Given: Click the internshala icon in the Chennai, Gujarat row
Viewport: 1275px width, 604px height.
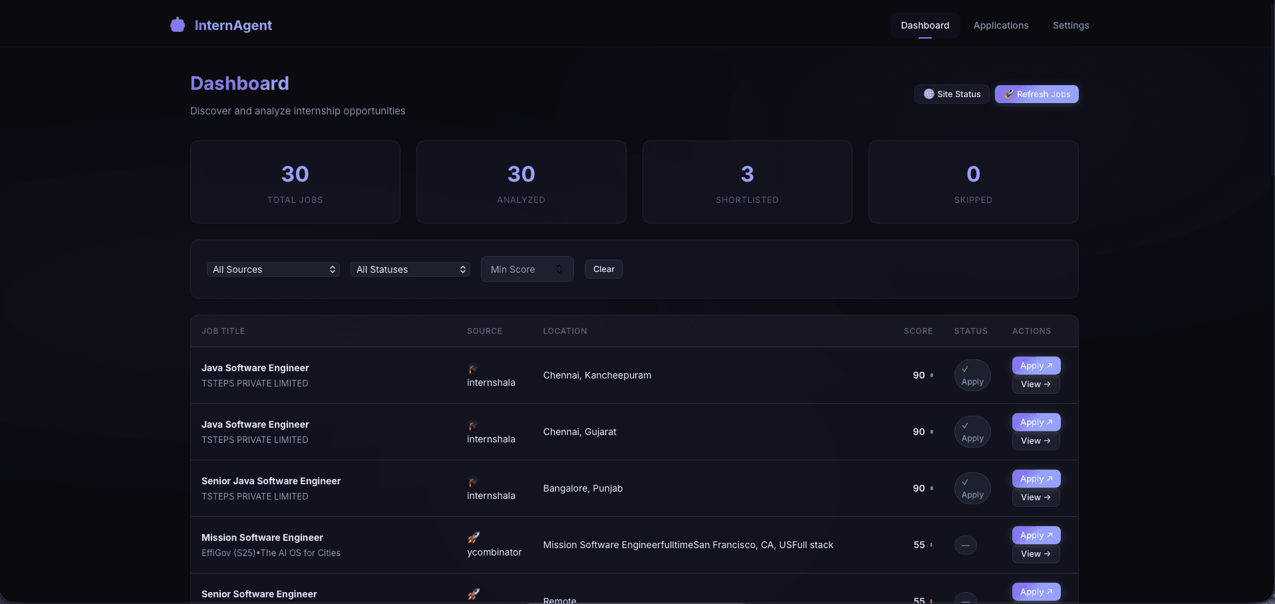Looking at the screenshot, I should (473, 425).
